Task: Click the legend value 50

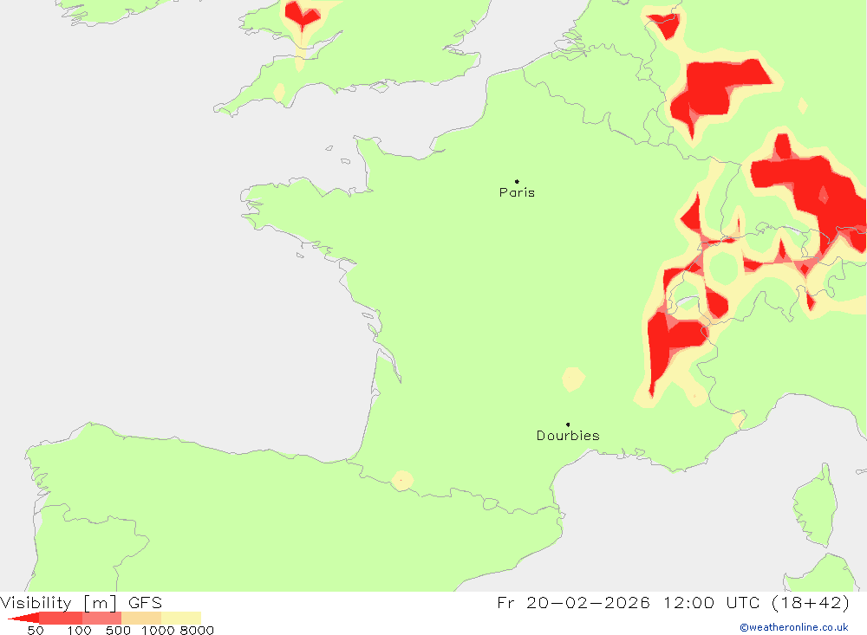Action: point(36,631)
